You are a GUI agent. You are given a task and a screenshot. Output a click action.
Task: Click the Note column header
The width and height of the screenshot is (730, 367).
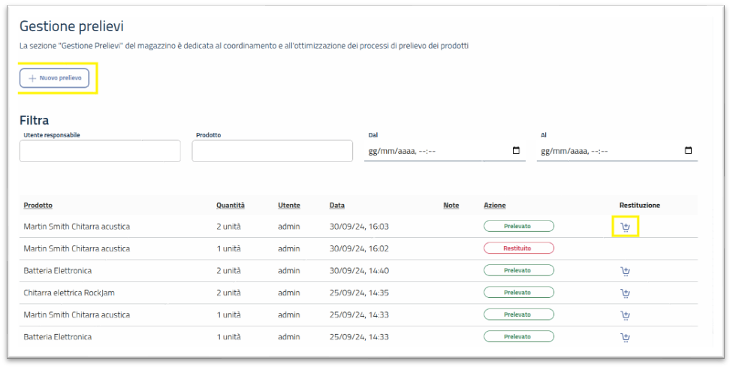click(x=451, y=205)
